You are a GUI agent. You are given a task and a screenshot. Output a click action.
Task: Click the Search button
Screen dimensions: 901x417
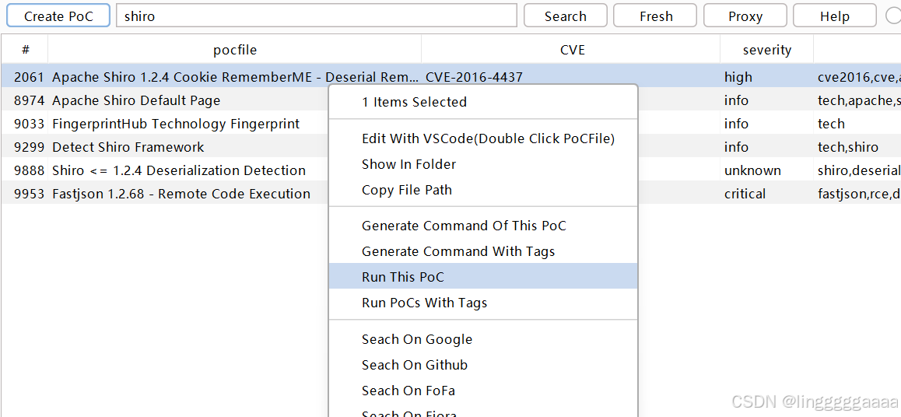[x=566, y=16]
